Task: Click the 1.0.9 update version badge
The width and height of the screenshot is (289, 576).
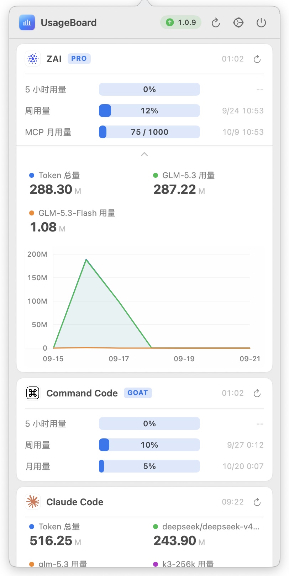Action: [181, 22]
